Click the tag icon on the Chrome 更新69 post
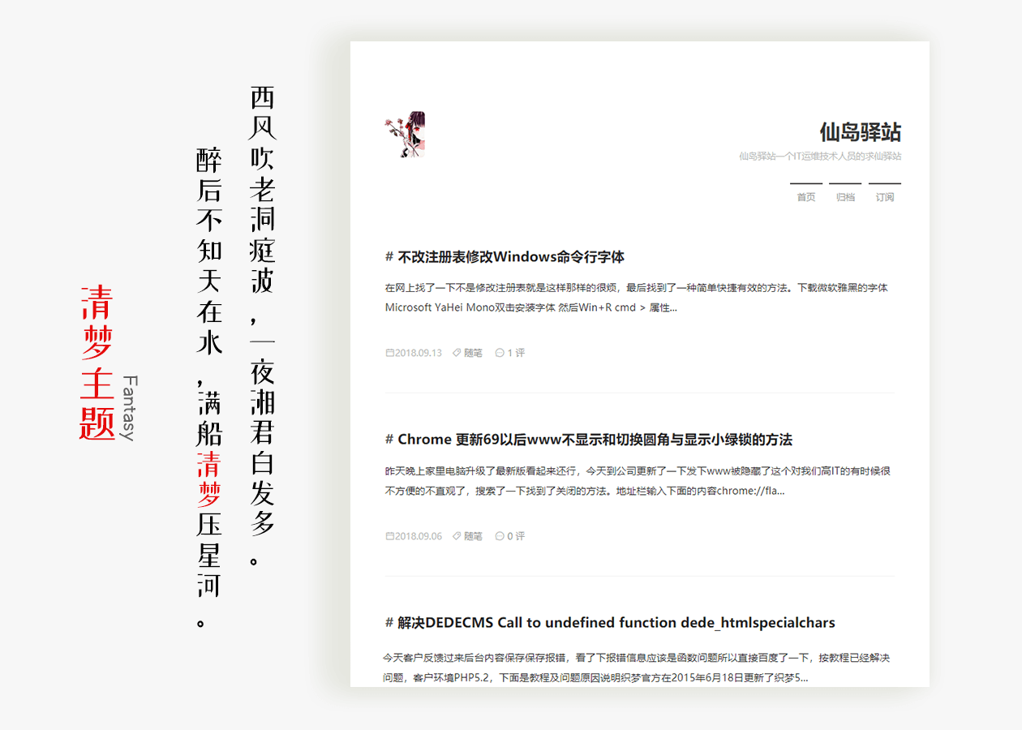Viewport: 1022px width, 730px height. click(457, 536)
